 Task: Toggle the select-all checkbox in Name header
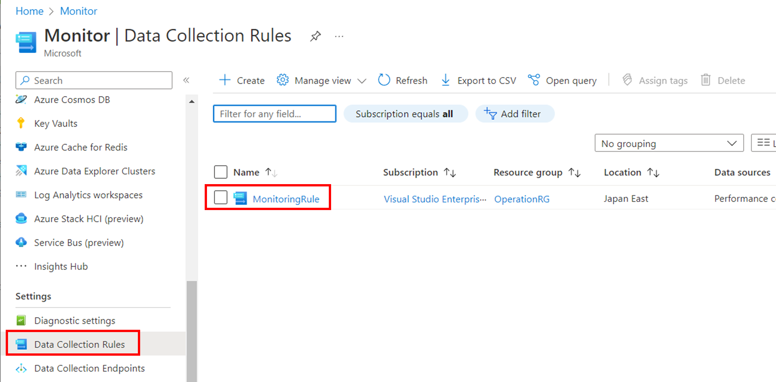[x=221, y=172]
